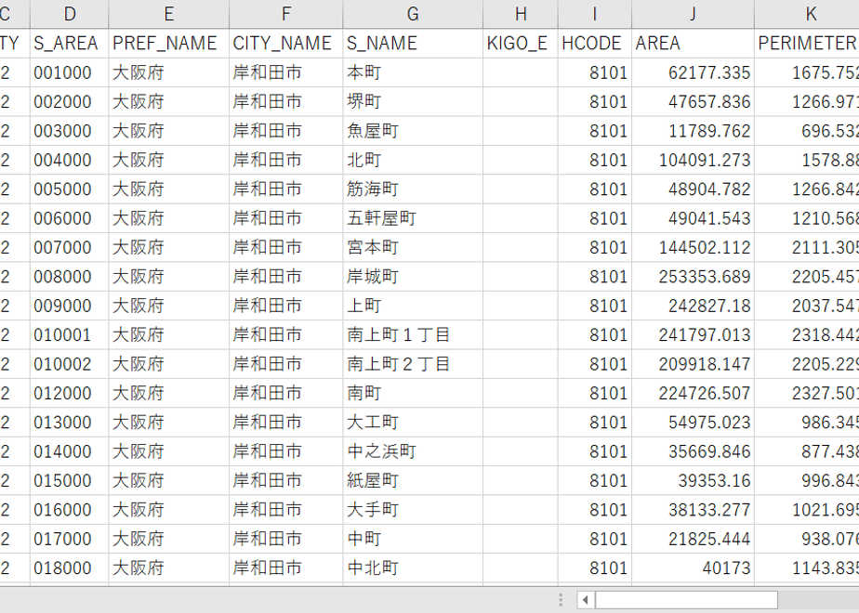Select cell containing 大手町
This screenshot has width=859, height=613.
coord(413,510)
